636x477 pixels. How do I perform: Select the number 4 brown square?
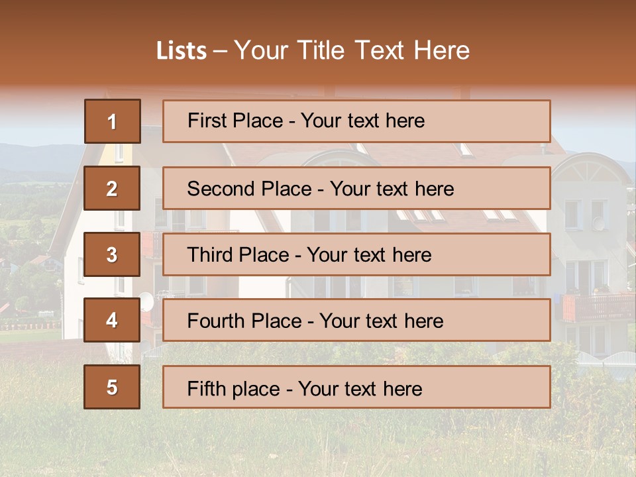click(112, 321)
